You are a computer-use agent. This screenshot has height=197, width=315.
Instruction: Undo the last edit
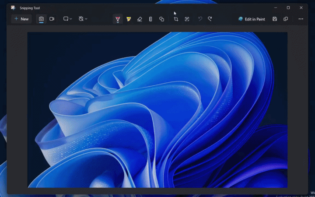pos(200,19)
